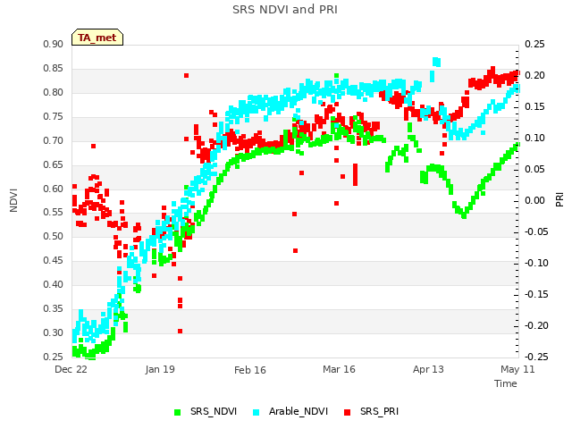Image resolution: width=572 pixels, height=429 pixels.
Task: Select the SRS_PRI legend label
Action: coord(379,411)
